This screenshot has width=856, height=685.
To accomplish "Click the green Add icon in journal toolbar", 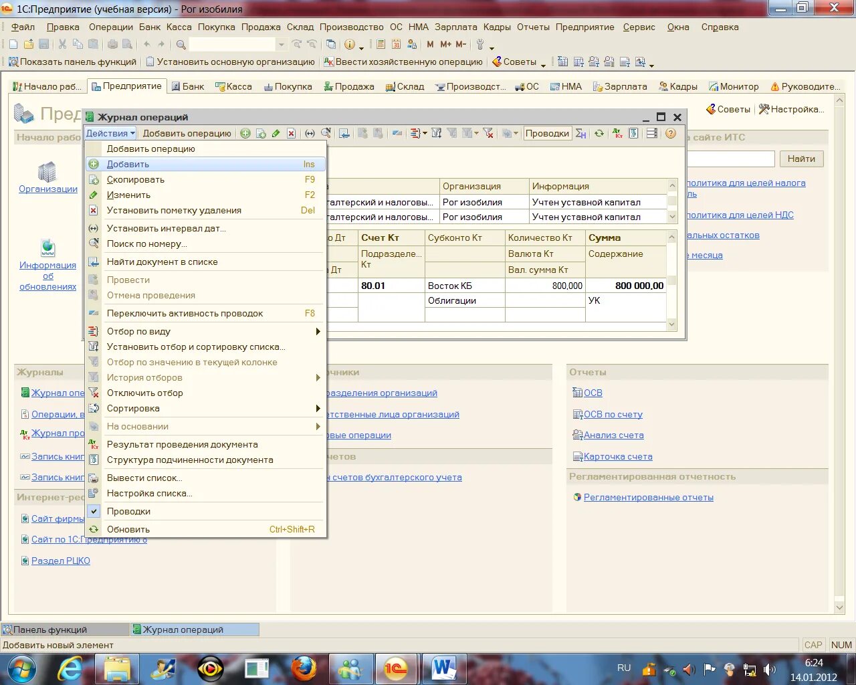I will (245, 133).
